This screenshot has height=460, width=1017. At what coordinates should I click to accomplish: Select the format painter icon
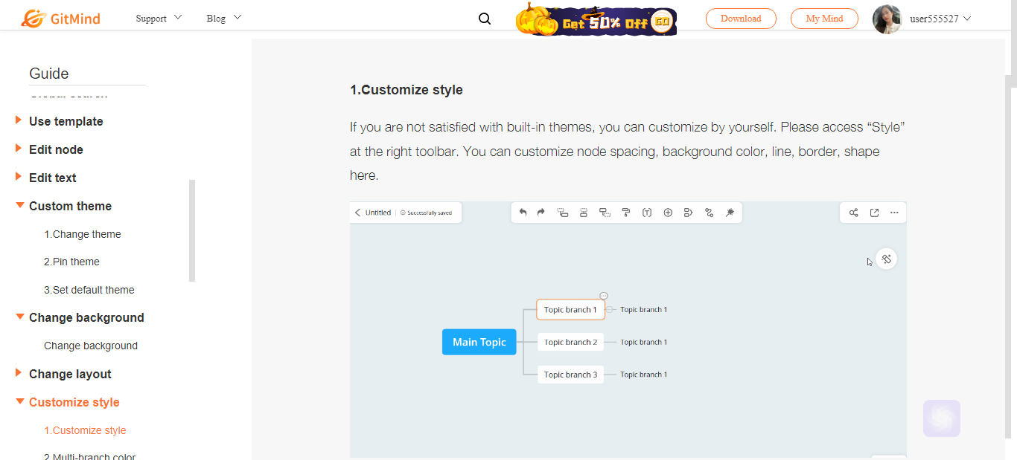tap(626, 213)
